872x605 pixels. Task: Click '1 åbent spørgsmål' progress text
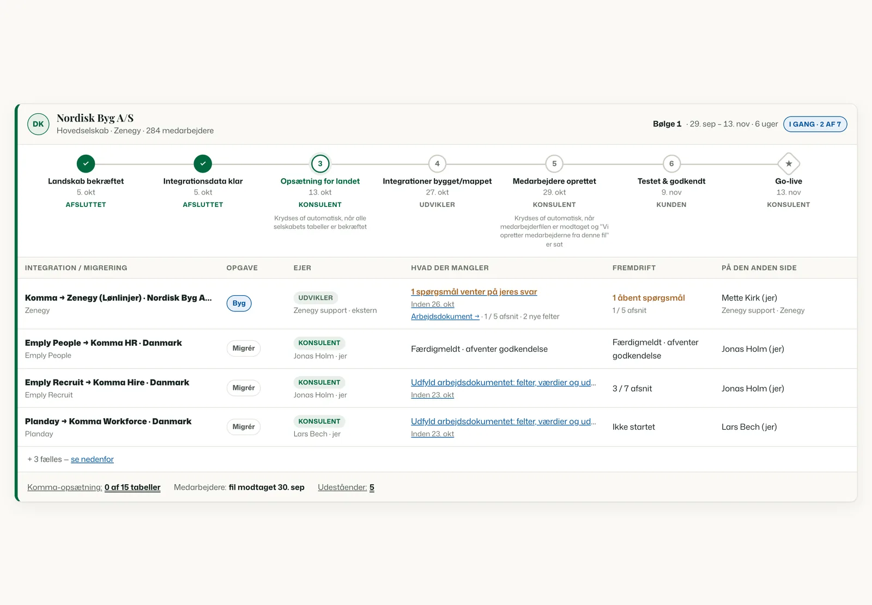coord(649,298)
